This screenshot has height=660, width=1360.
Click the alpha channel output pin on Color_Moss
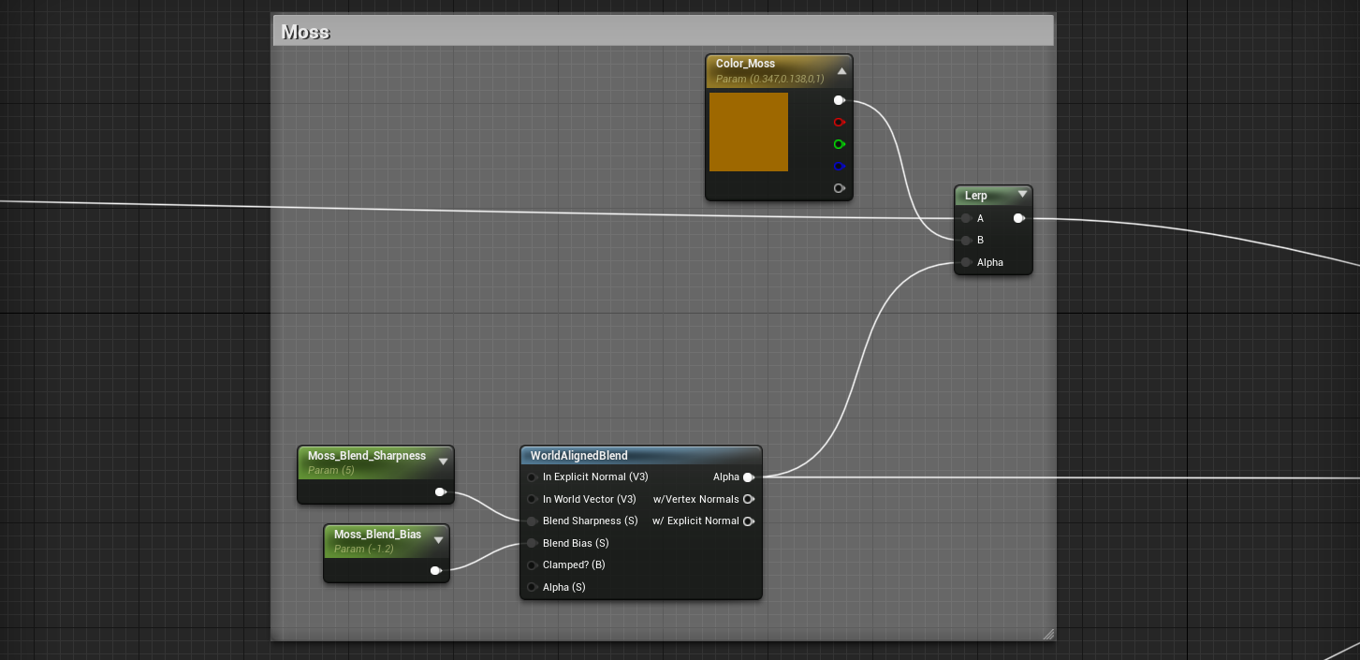(839, 188)
